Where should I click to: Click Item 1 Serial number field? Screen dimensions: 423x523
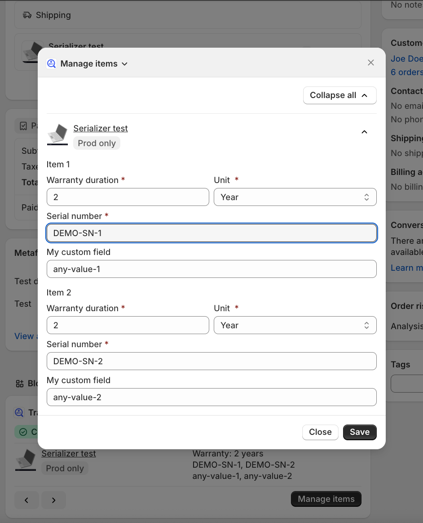[211, 233]
